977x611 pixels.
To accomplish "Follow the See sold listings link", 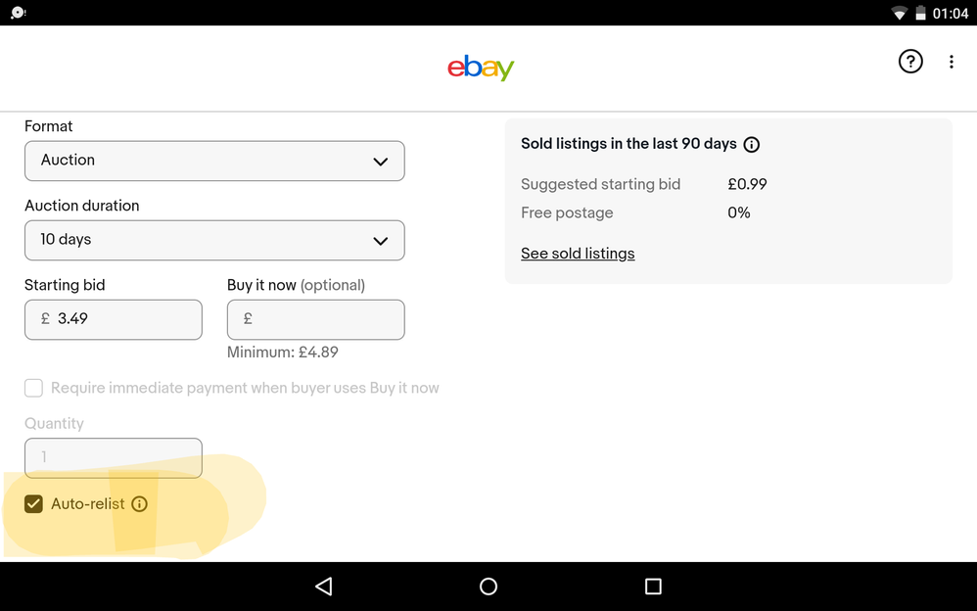I will (578, 254).
